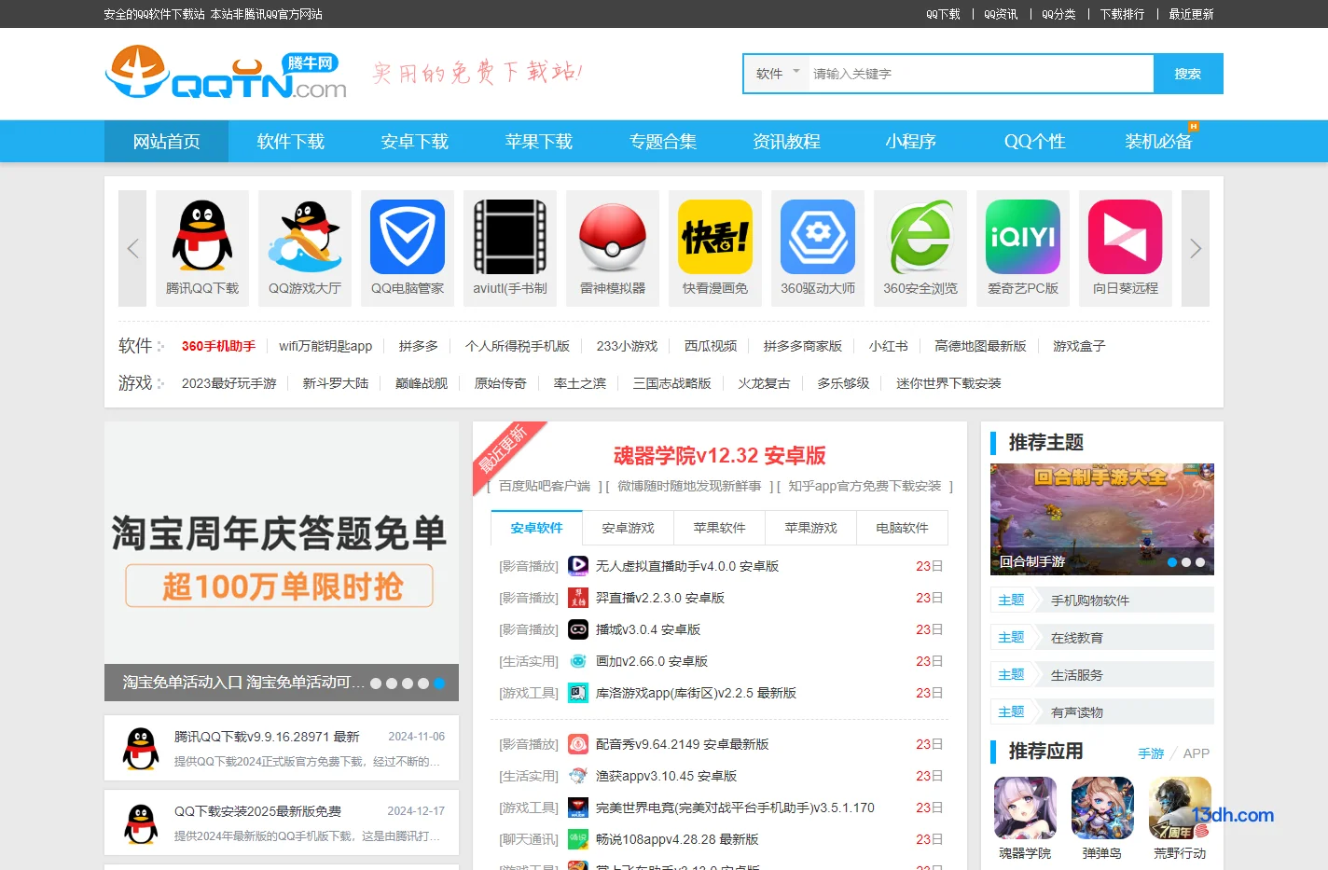Open 装机必备 navigation item
1328x870 pixels.
tap(1158, 141)
